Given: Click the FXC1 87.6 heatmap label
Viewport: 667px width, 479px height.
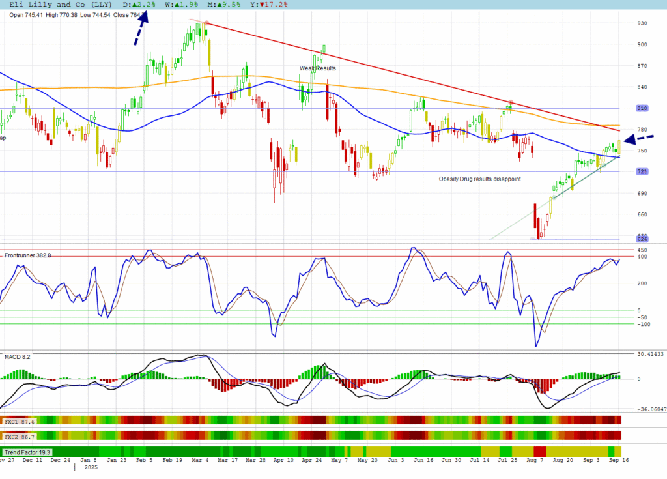Looking at the screenshot, I should 20,422.
